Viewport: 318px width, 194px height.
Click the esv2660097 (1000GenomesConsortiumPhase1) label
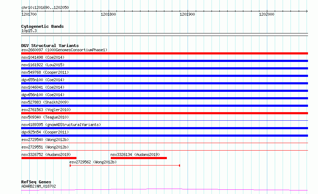coord(64,50)
